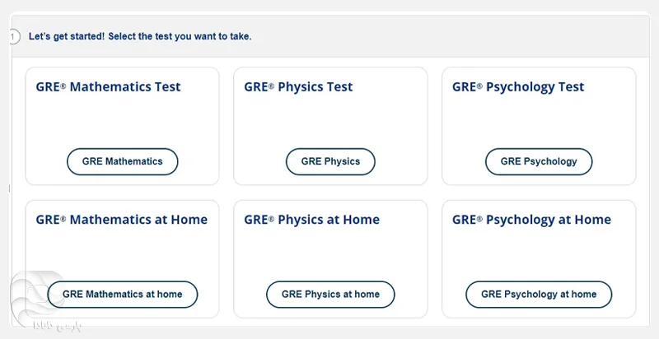Click the ® symbol in Mathematics Test heading

coord(63,86)
